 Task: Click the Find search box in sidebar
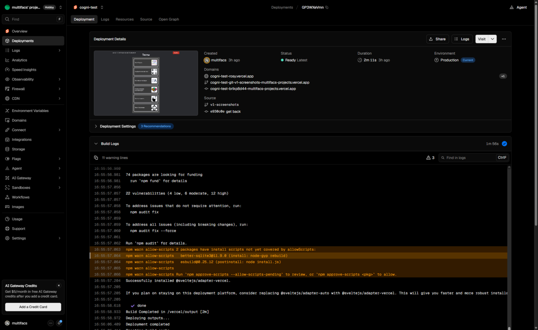[33, 19]
